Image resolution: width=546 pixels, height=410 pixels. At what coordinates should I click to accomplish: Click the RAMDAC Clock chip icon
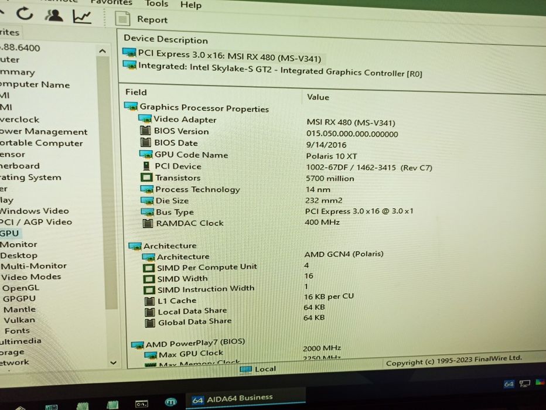(148, 223)
